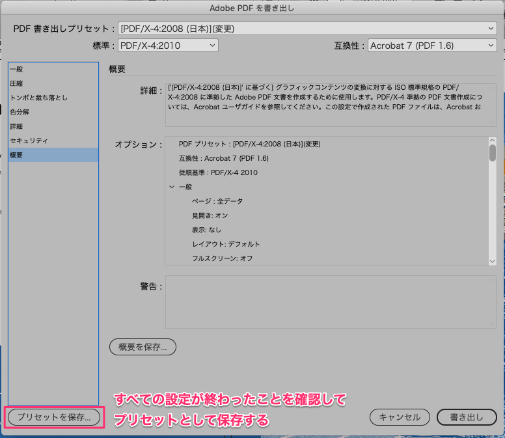Select 圧縮 in the left category list
Image resolution: width=505 pixels, height=438 pixels.
point(53,83)
